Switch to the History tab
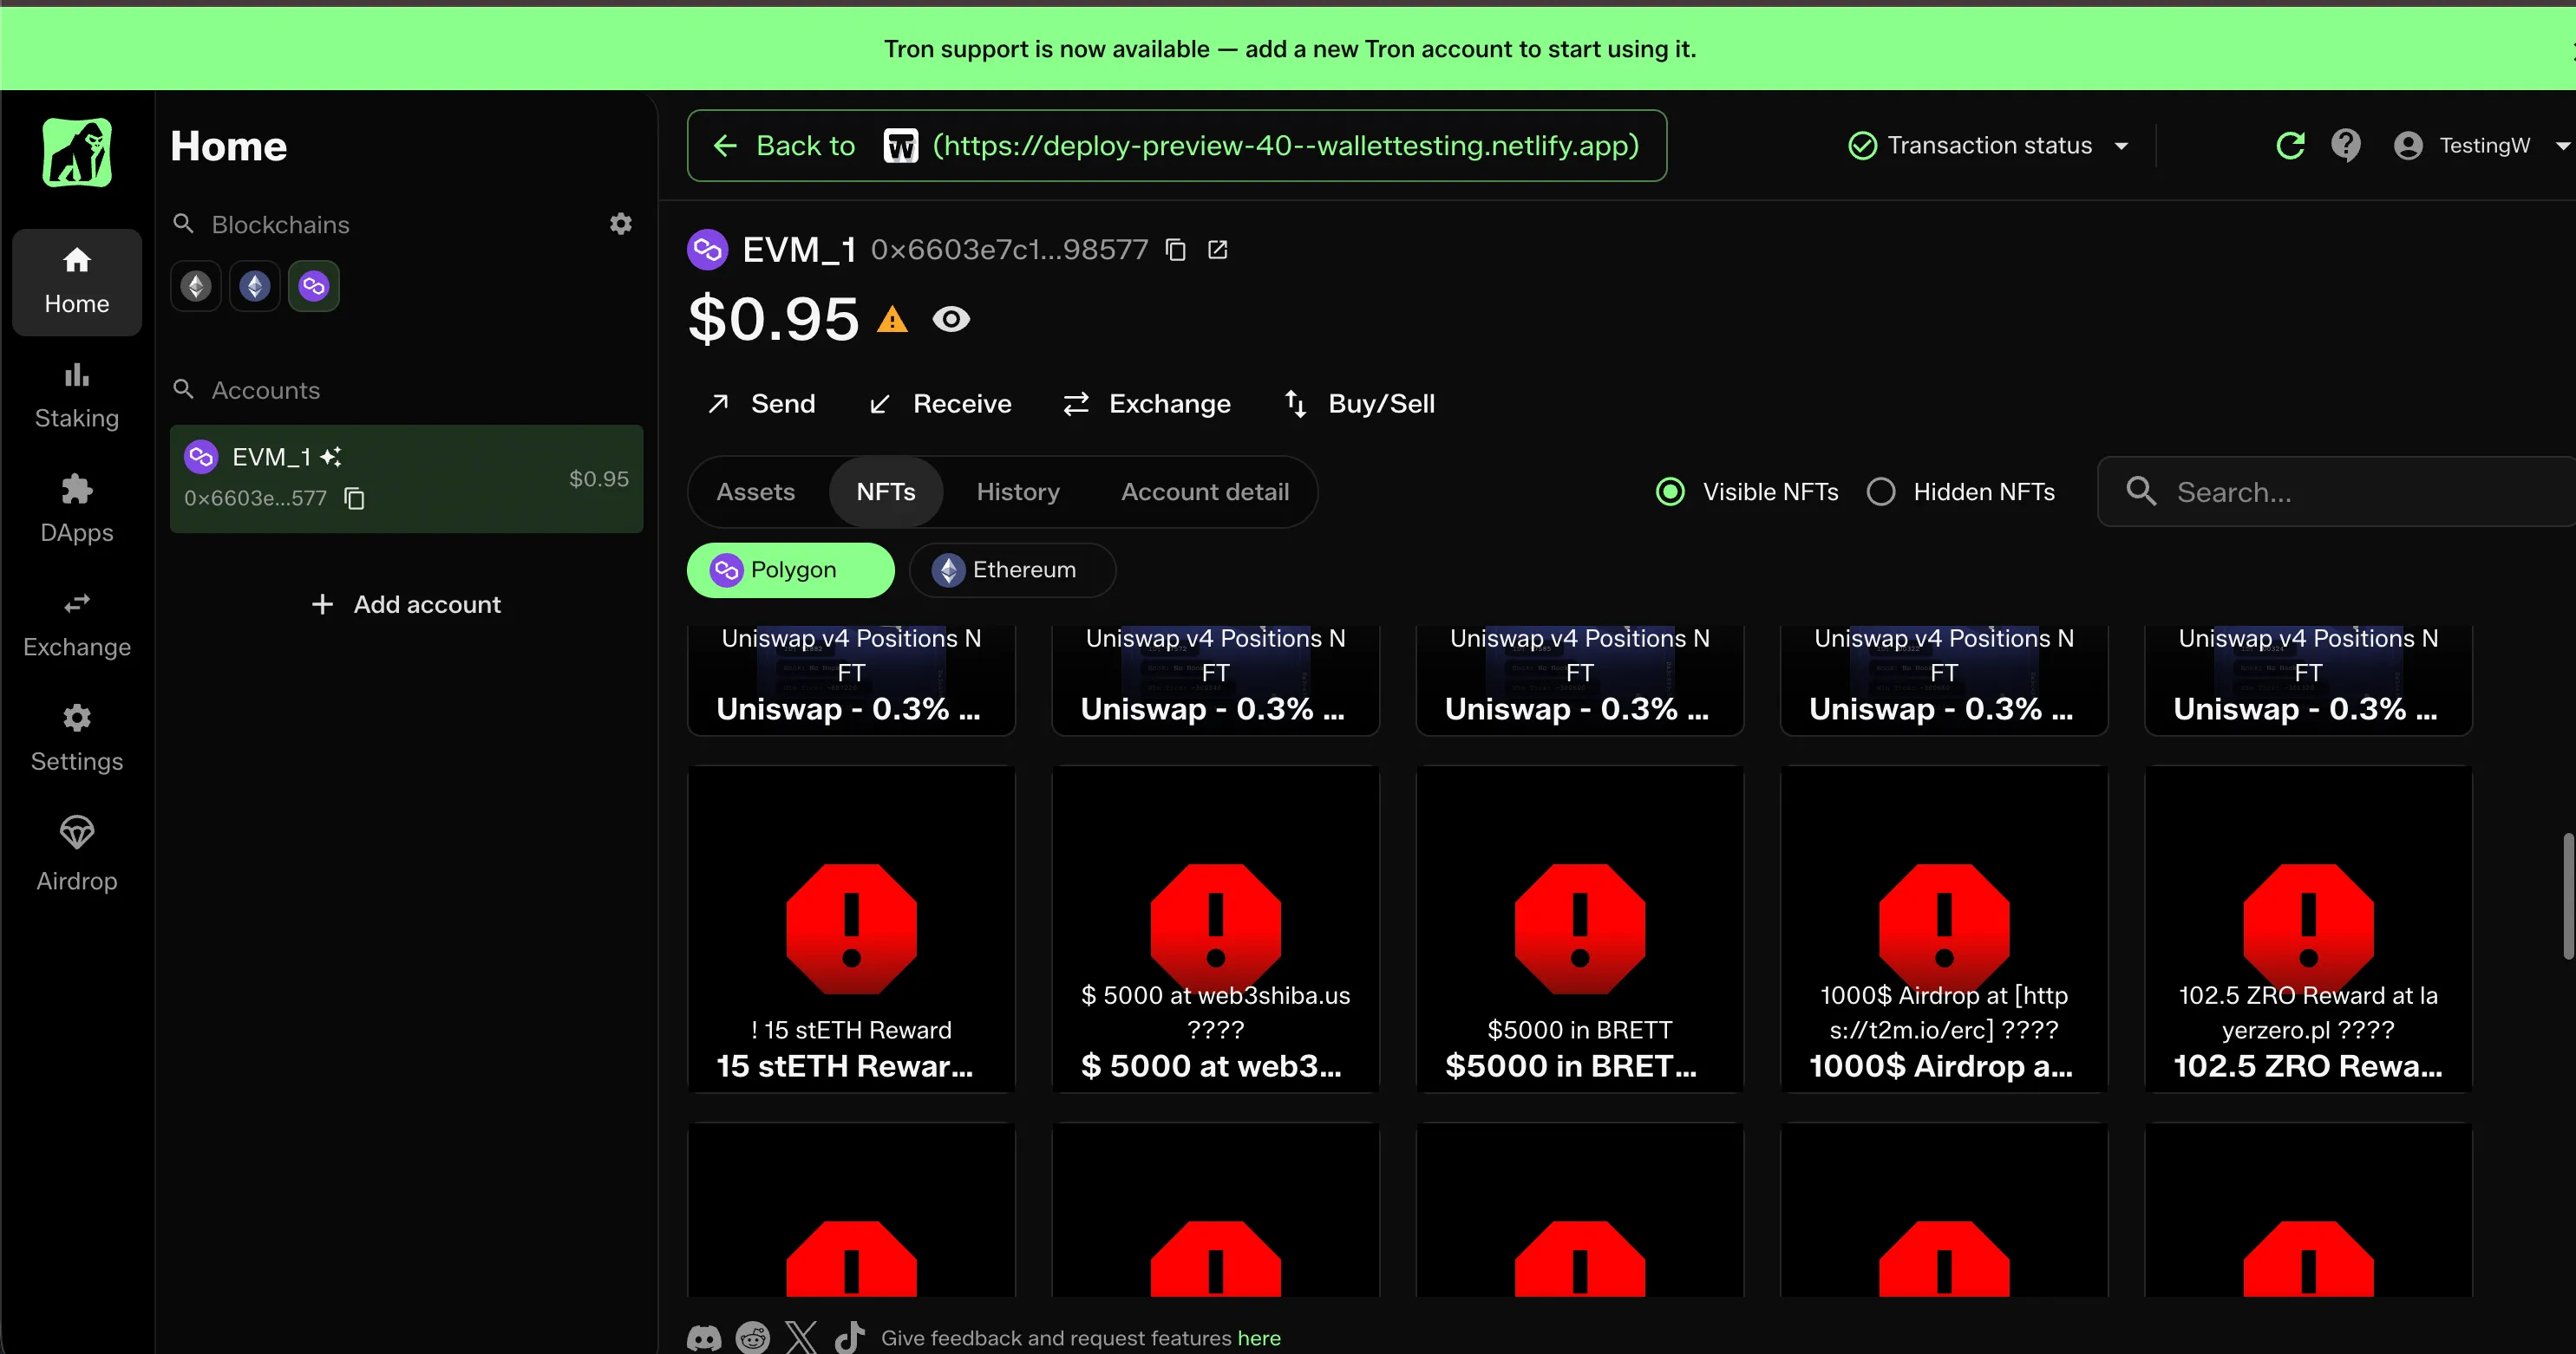This screenshot has width=2576, height=1354. [x=1018, y=491]
